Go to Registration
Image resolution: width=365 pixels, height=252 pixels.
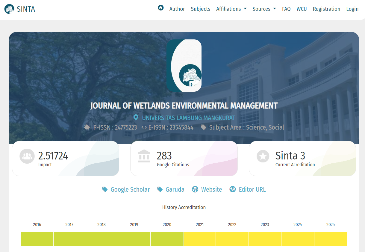(x=326, y=9)
